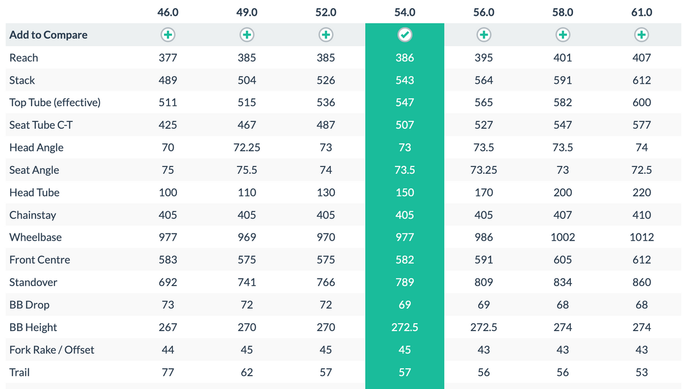Select the Trail row label
Screen dimensions: 682x389
(20, 372)
